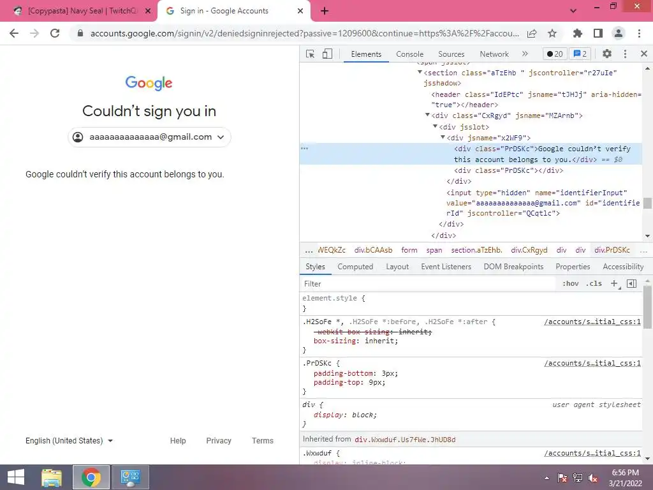The width and height of the screenshot is (653, 490).
Task: Toggle the device toolbar icon
Action: [327, 54]
